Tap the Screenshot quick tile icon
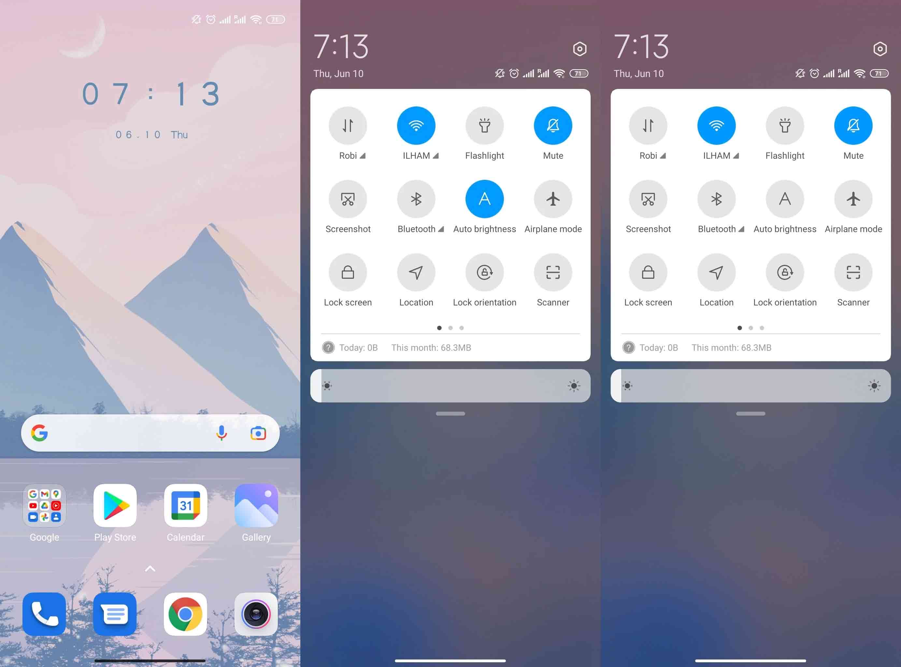901x667 pixels. 348,200
